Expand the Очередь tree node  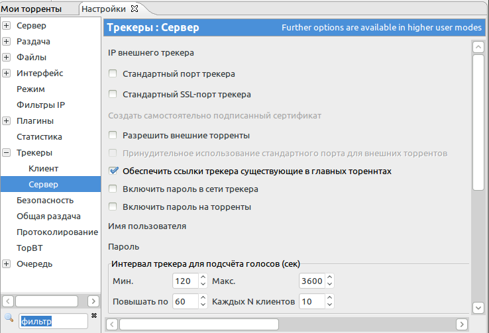(6, 264)
